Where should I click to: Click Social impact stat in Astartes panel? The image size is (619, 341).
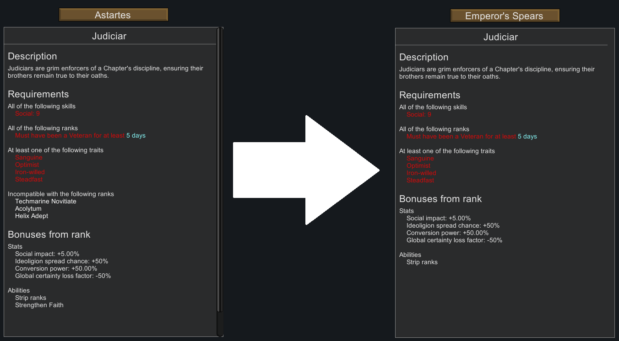click(47, 254)
